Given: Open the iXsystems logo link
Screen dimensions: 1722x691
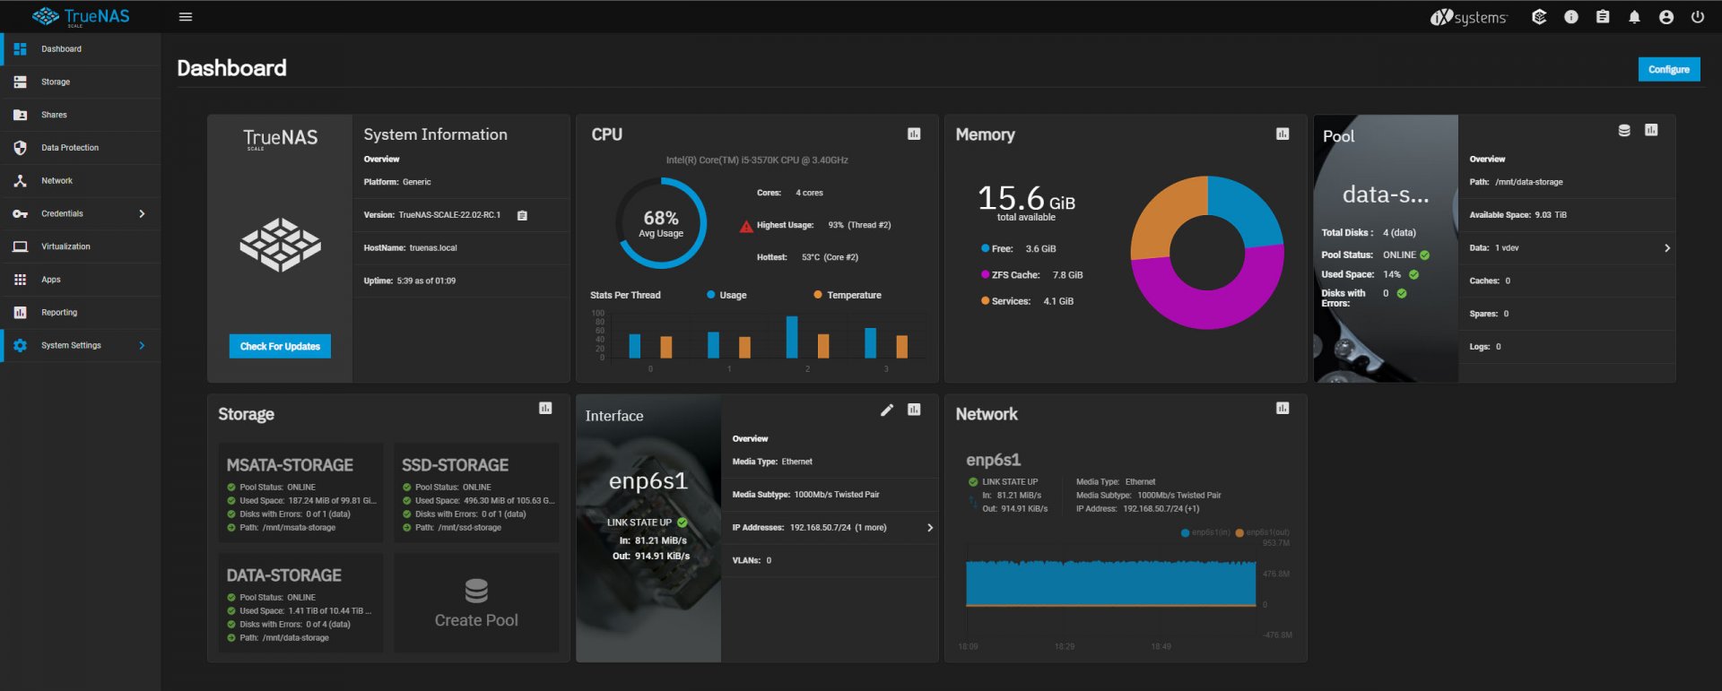Looking at the screenshot, I should (1468, 17).
